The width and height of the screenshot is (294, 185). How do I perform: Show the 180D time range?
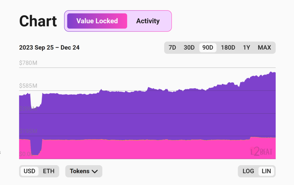click(228, 48)
